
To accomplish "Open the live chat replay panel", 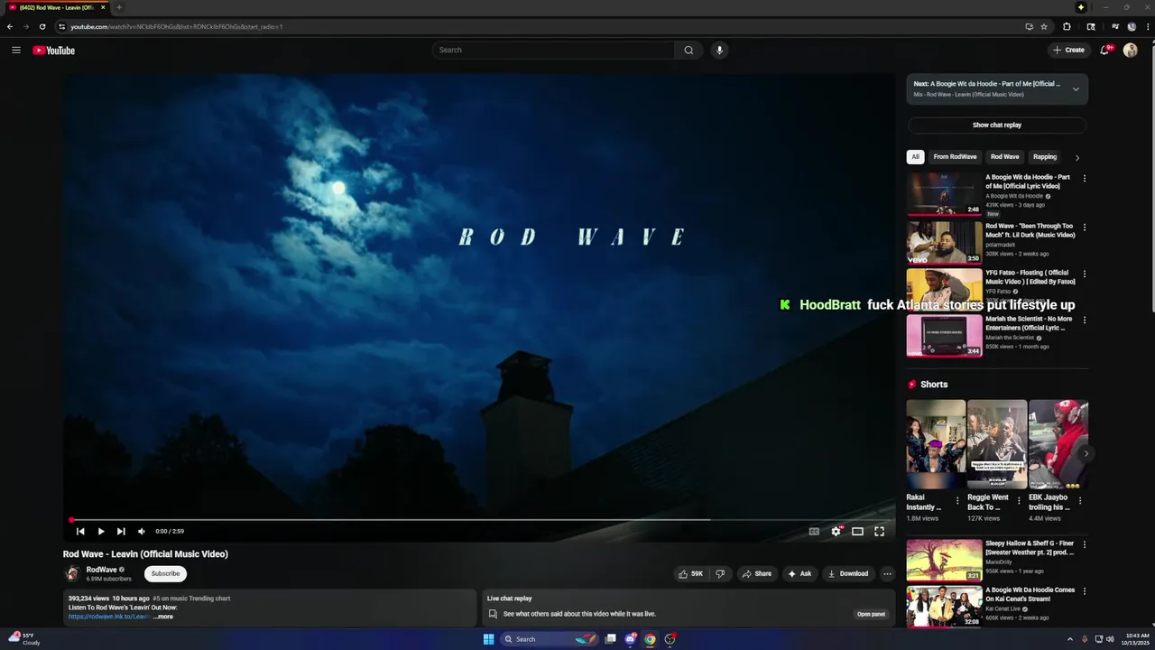I will pos(871,614).
